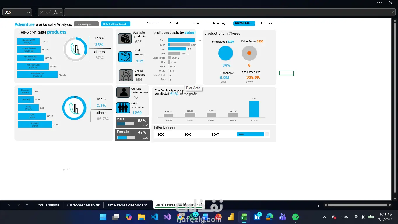Select the time series dashboard (2) tab
The height and width of the screenshot is (224, 398).
[x=179, y=204]
